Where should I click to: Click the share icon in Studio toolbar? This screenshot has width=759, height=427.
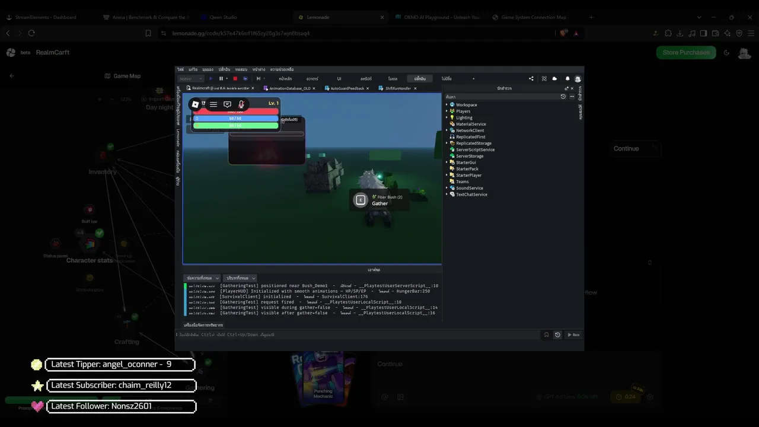(x=531, y=78)
